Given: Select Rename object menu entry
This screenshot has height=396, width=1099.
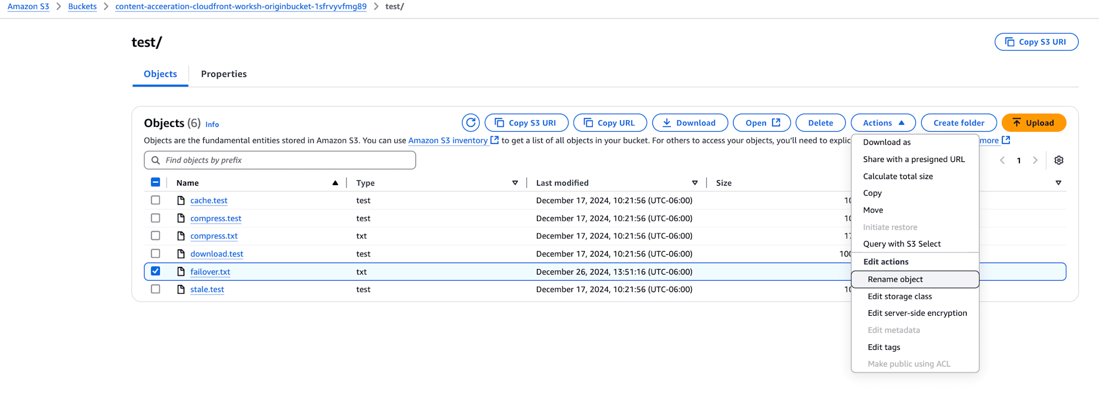Looking at the screenshot, I should 915,280.
